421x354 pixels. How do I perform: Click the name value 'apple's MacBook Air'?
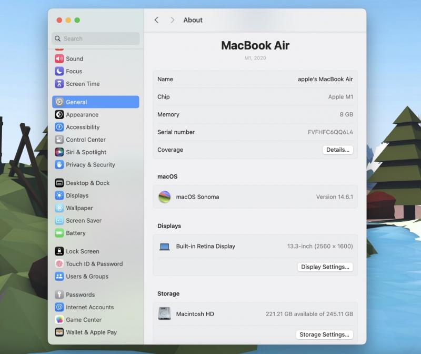(x=325, y=79)
